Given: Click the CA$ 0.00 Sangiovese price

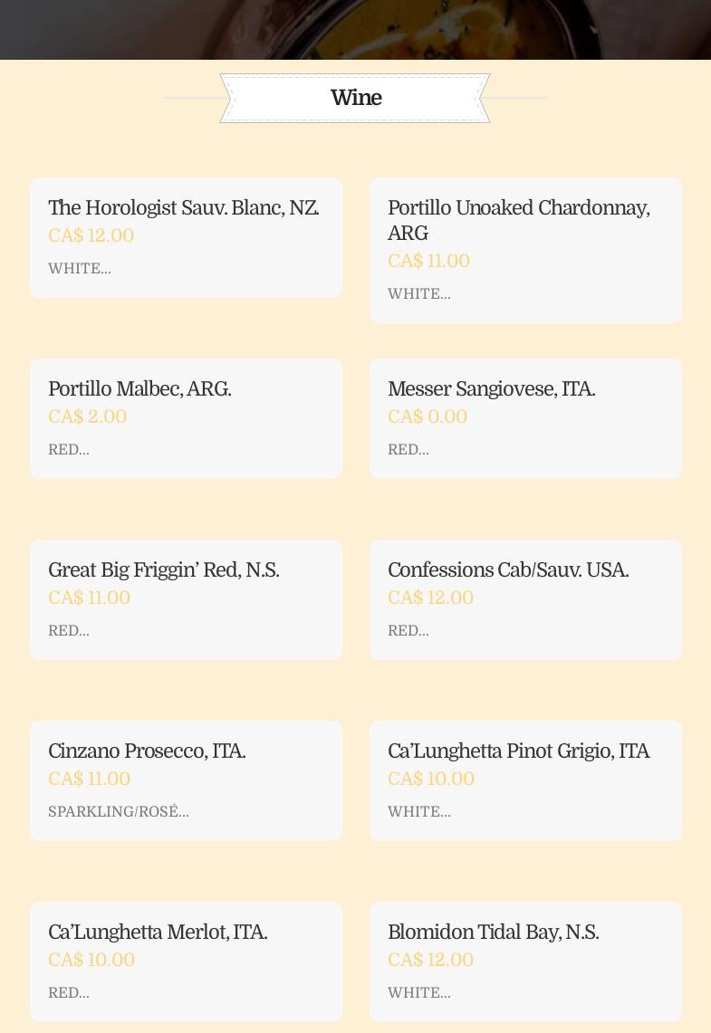Looking at the screenshot, I should point(428,417).
